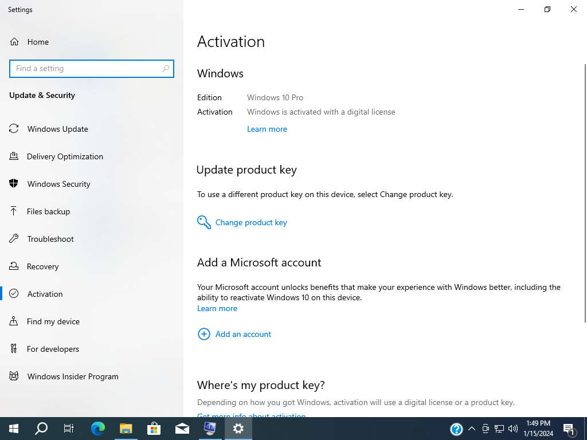Click Learn more under activation status
The height and width of the screenshot is (440, 587).
click(267, 129)
